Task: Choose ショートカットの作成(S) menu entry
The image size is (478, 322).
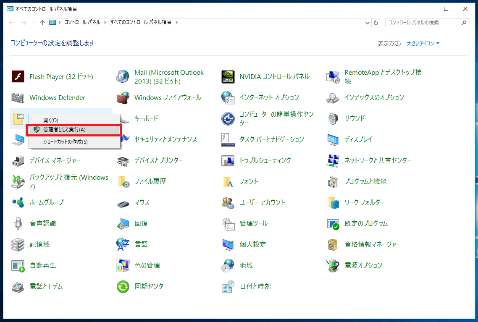Action: (74, 141)
